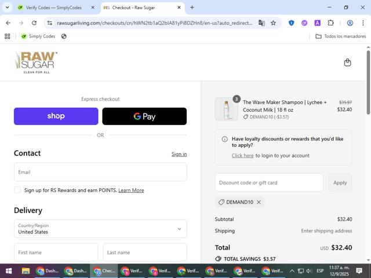Focus the Email input field

pos(100,172)
